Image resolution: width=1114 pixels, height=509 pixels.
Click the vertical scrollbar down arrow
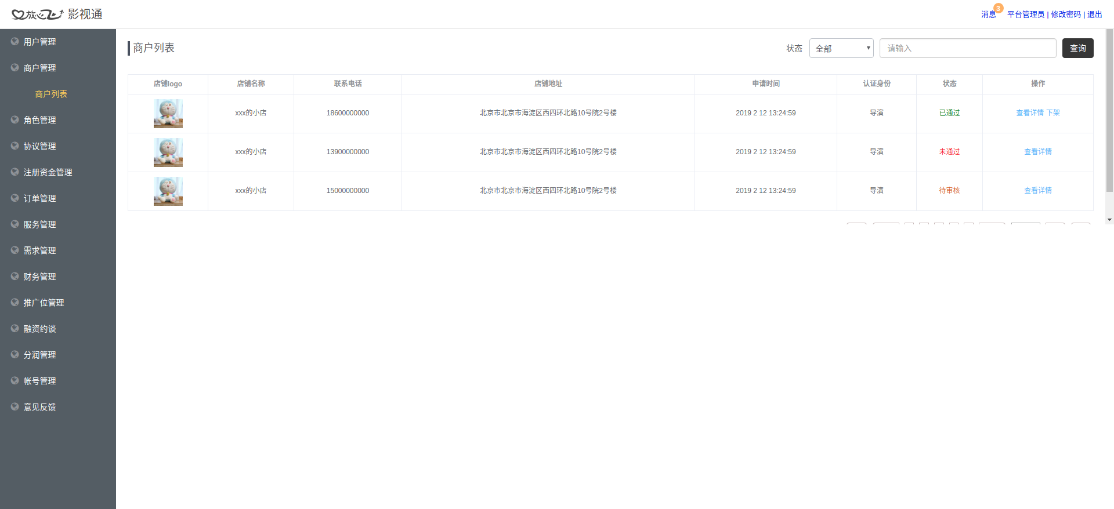[1109, 220]
